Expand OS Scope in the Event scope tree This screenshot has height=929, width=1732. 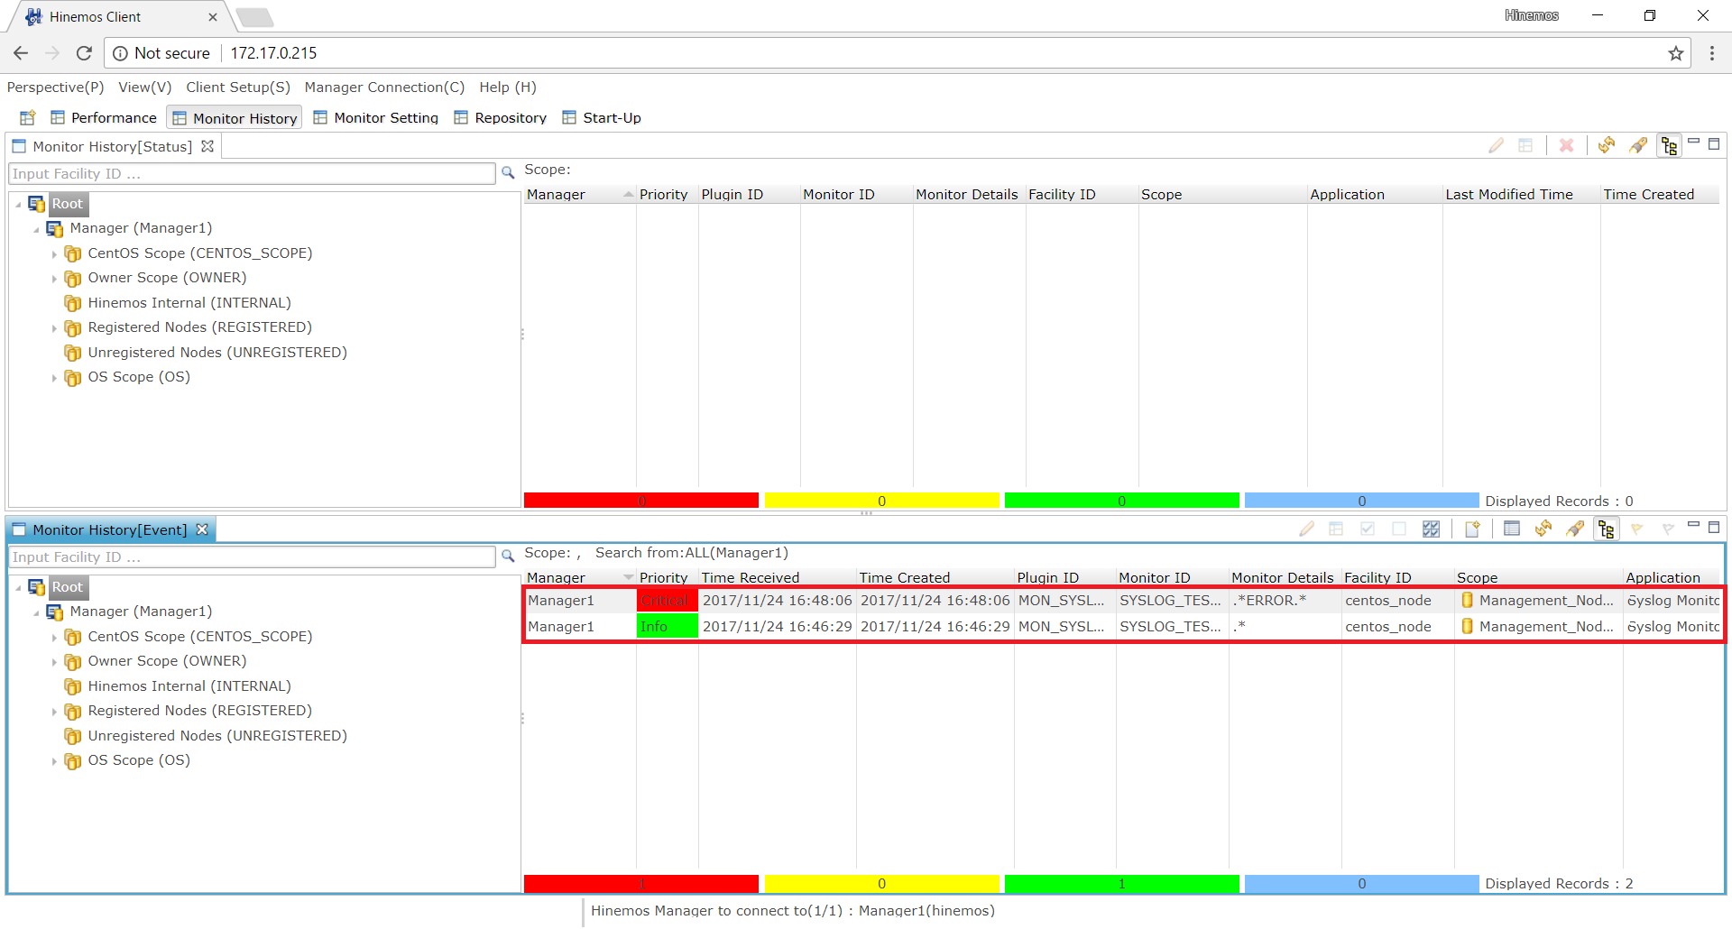54,761
